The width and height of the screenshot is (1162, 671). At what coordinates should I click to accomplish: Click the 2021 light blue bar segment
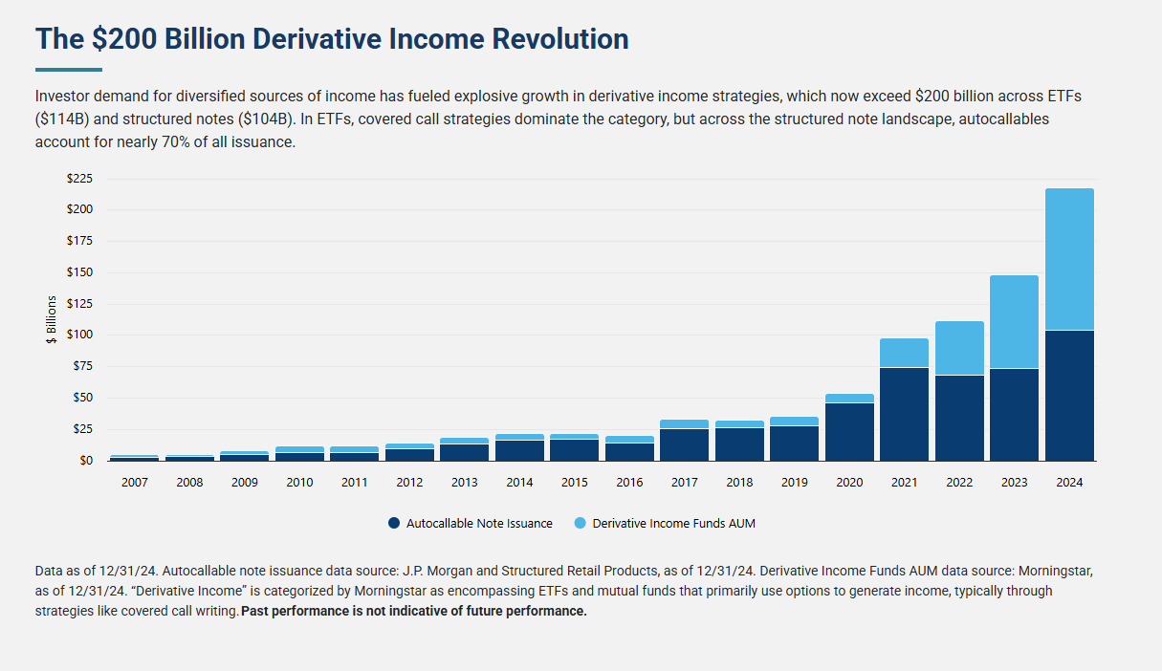[904, 353]
